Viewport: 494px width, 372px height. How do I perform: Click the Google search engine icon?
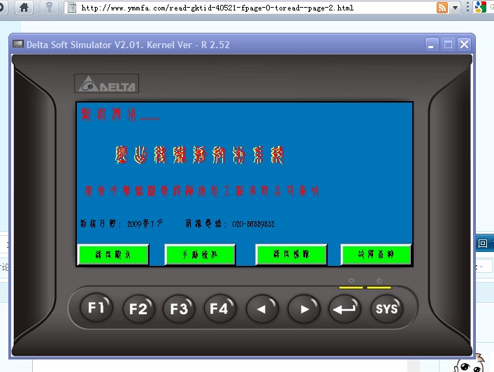coord(481,8)
